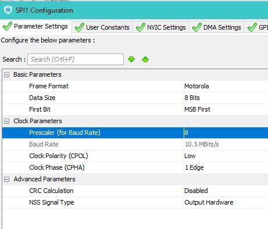This screenshot has width=268, height=229.
Task: Click the green up arrow search-previous icon
Action: [145, 59]
